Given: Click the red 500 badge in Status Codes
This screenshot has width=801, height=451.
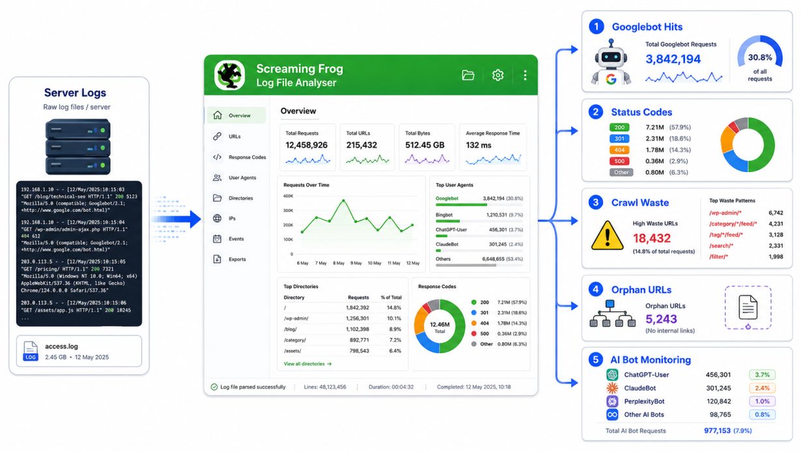Looking at the screenshot, I should 619,161.
